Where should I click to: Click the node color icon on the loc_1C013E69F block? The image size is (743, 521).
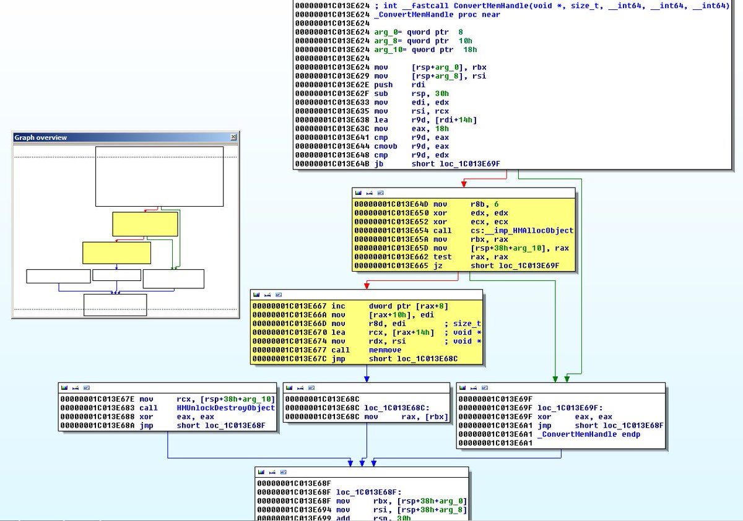click(x=463, y=387)
